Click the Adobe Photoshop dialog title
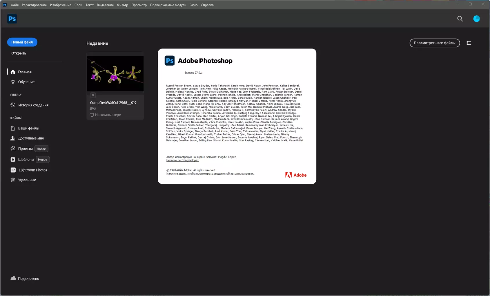Viewport: 490px width, 296px height. pyautogui.click(x=205, y=61)
